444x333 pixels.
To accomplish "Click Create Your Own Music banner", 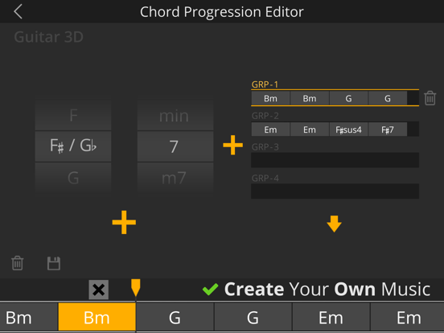I will (x=327, y=290).
